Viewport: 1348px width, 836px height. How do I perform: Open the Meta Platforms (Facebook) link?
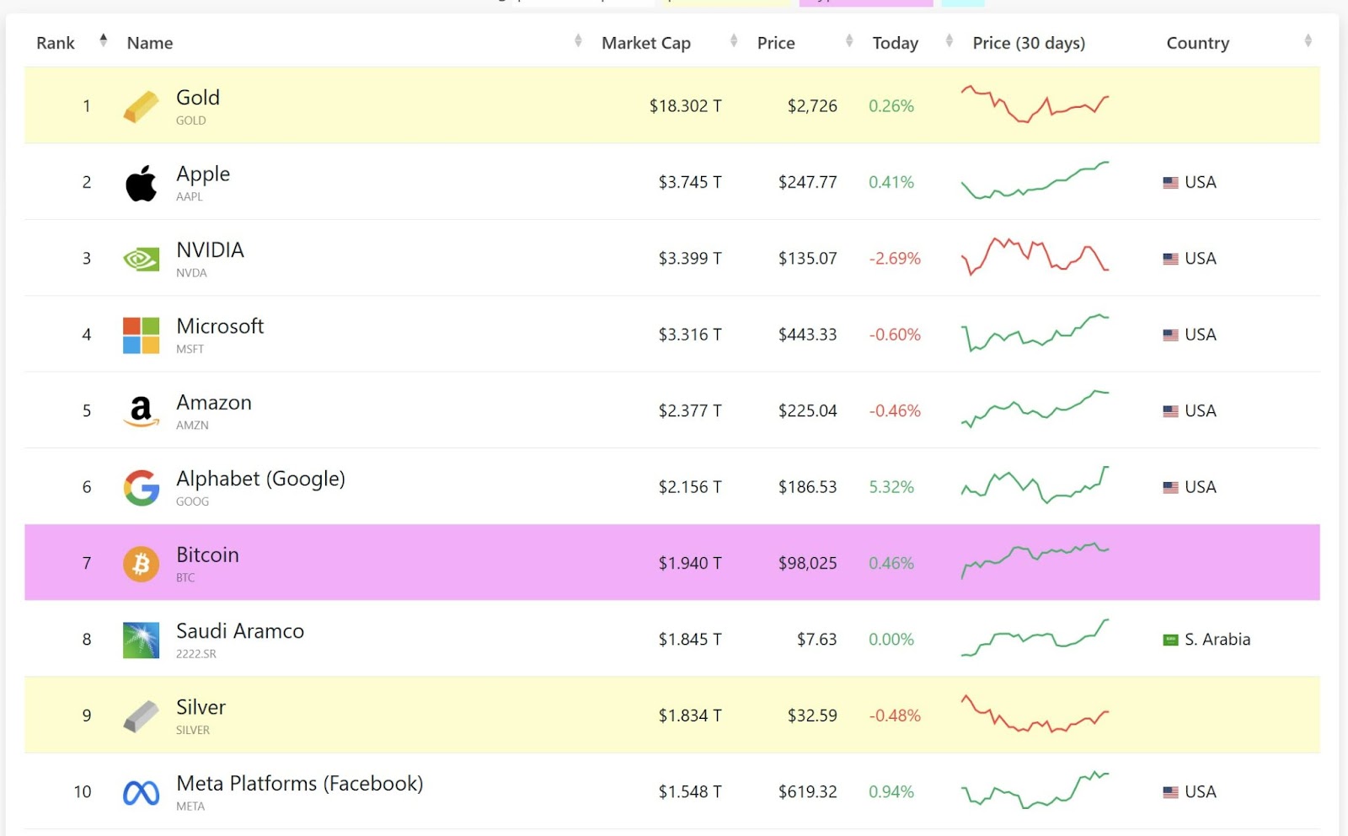tap(299, 784)
